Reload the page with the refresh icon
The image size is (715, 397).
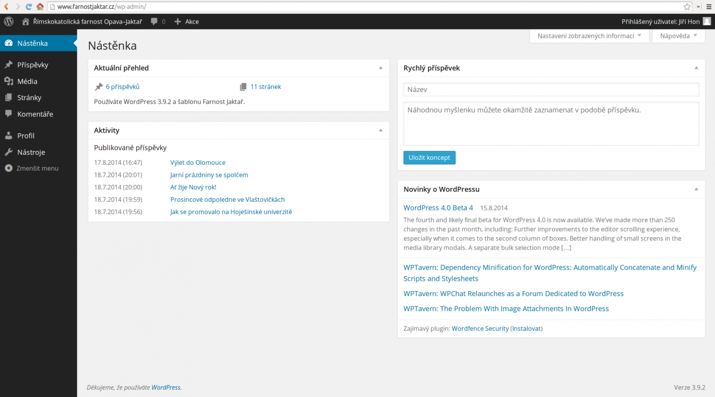(29, 7)
